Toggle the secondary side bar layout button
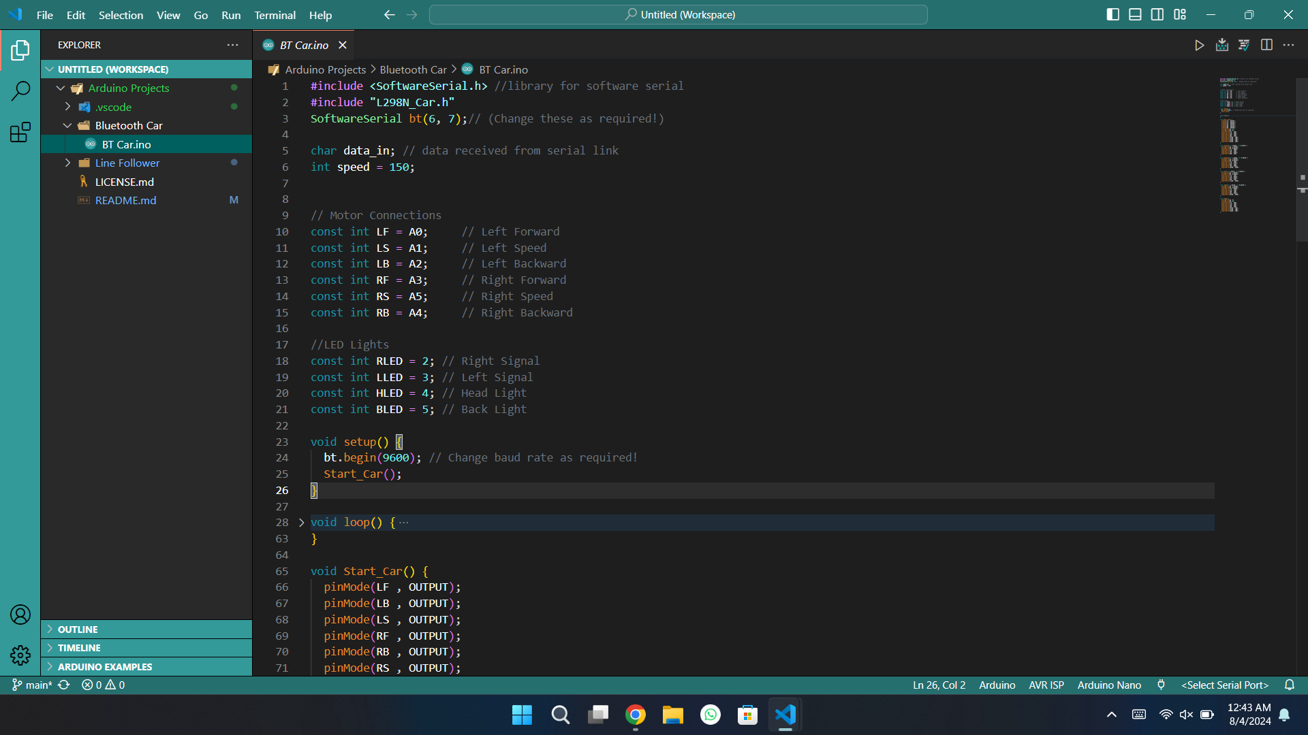Image resolution: width=1308 pixels, height=735 pixels. (x=1157, y=14)
